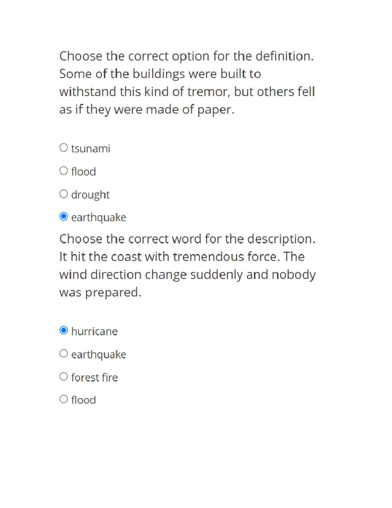The height and width of the screenshot is (508, 392).
Task: Select flood radio button in tremor question
Action: click(x=64, y=171)
